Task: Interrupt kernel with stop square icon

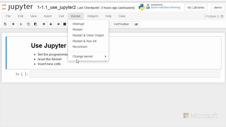Action: pyautogui.click(x=65, y=24)
